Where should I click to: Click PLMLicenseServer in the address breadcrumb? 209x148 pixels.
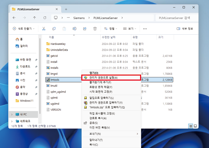pos(105,18)
